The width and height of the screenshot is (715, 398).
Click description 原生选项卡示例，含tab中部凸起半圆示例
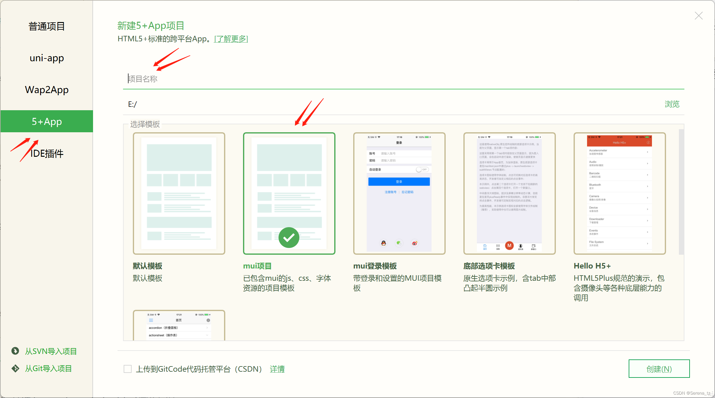(x=510, y=283)
